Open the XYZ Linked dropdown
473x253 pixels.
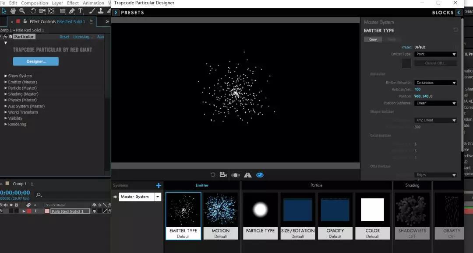tap(435, 120)
